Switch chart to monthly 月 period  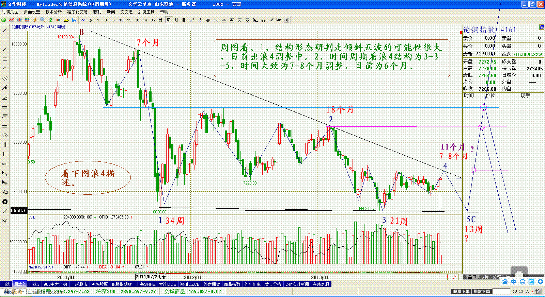(x=176, y=20)
